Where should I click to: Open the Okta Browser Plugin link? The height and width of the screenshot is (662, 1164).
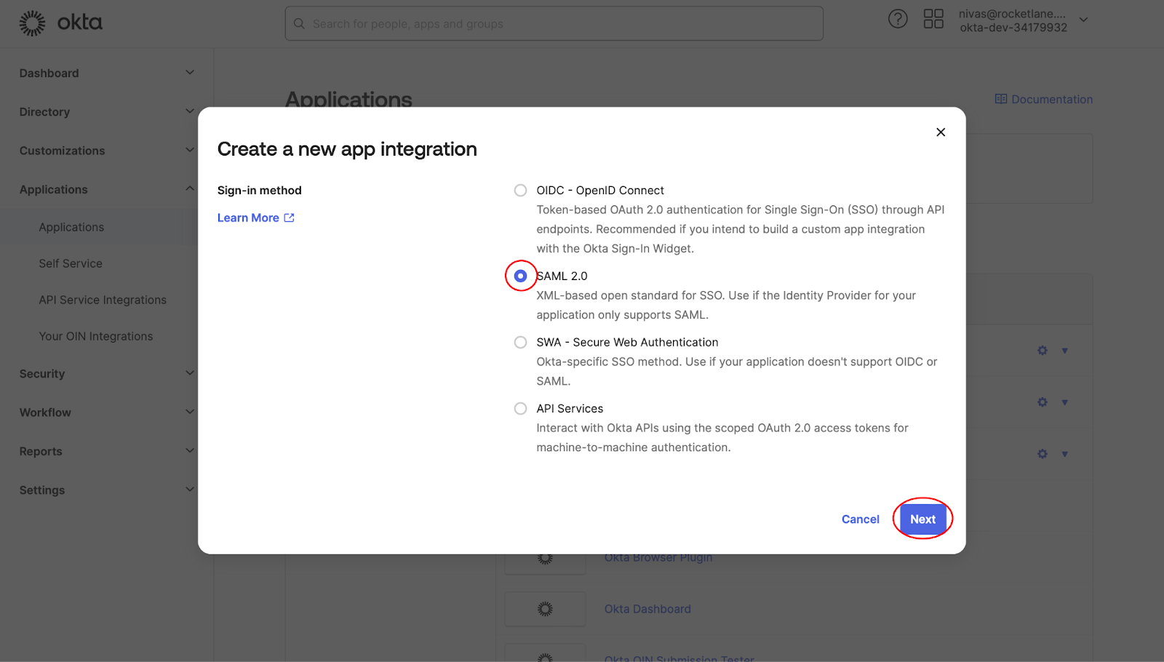tap(658, 557)
